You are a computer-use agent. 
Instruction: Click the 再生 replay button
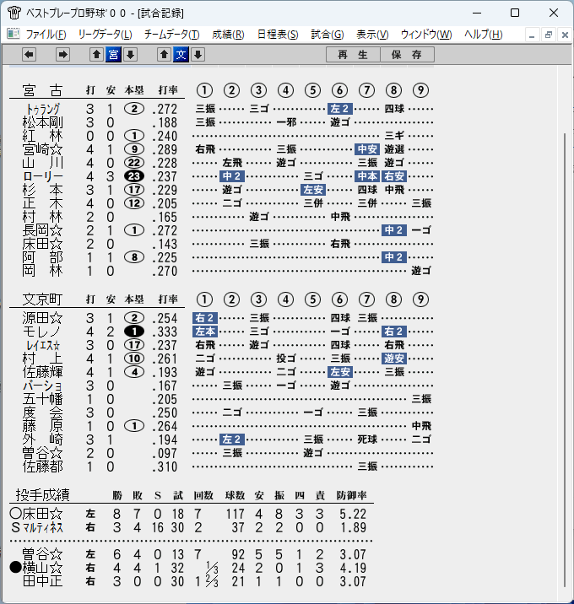point(353,55)
